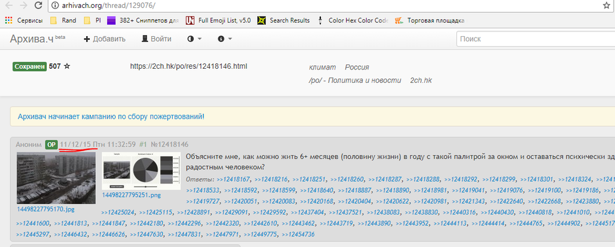Click the 2ch.hk source thread URL

[189, 66]
